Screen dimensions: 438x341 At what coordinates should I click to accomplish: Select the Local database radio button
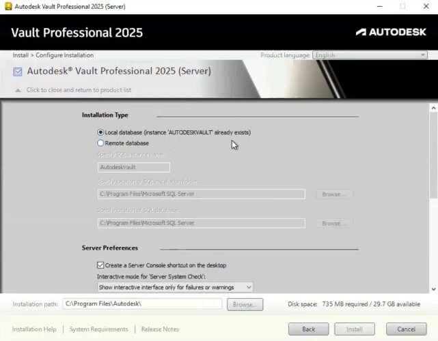point(100,132)
